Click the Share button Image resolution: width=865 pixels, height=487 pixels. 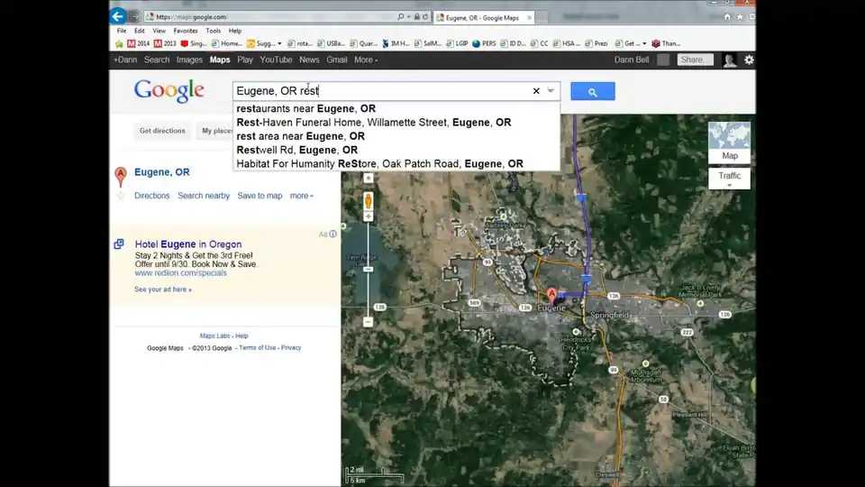coord(695,60)
